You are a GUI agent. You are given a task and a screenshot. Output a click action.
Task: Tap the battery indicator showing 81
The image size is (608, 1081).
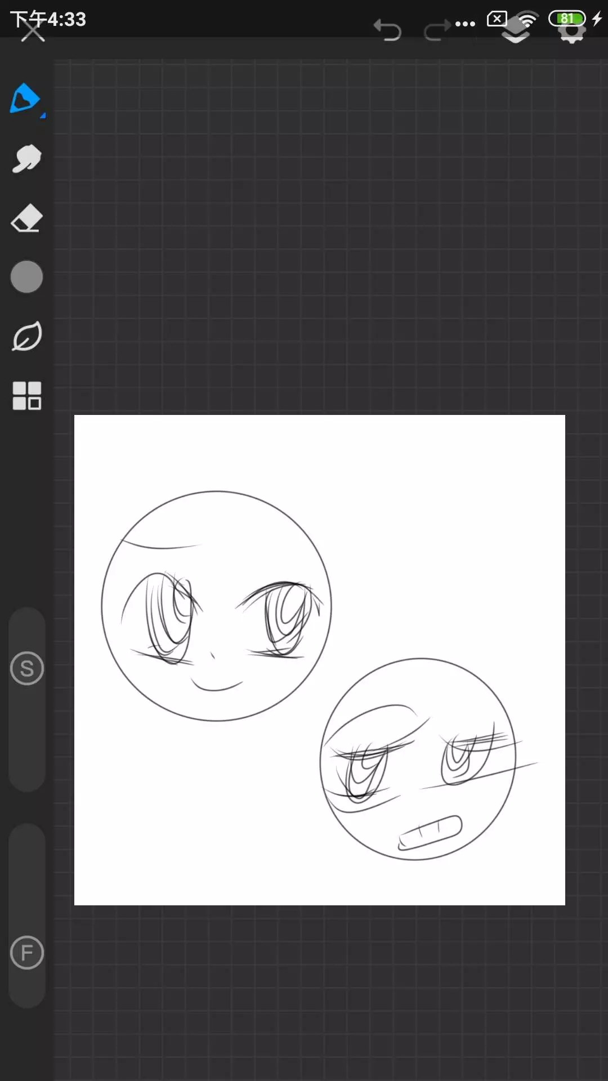(567, 19)
